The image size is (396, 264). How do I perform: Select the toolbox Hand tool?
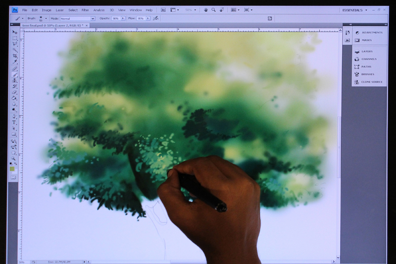coord(14,153)
